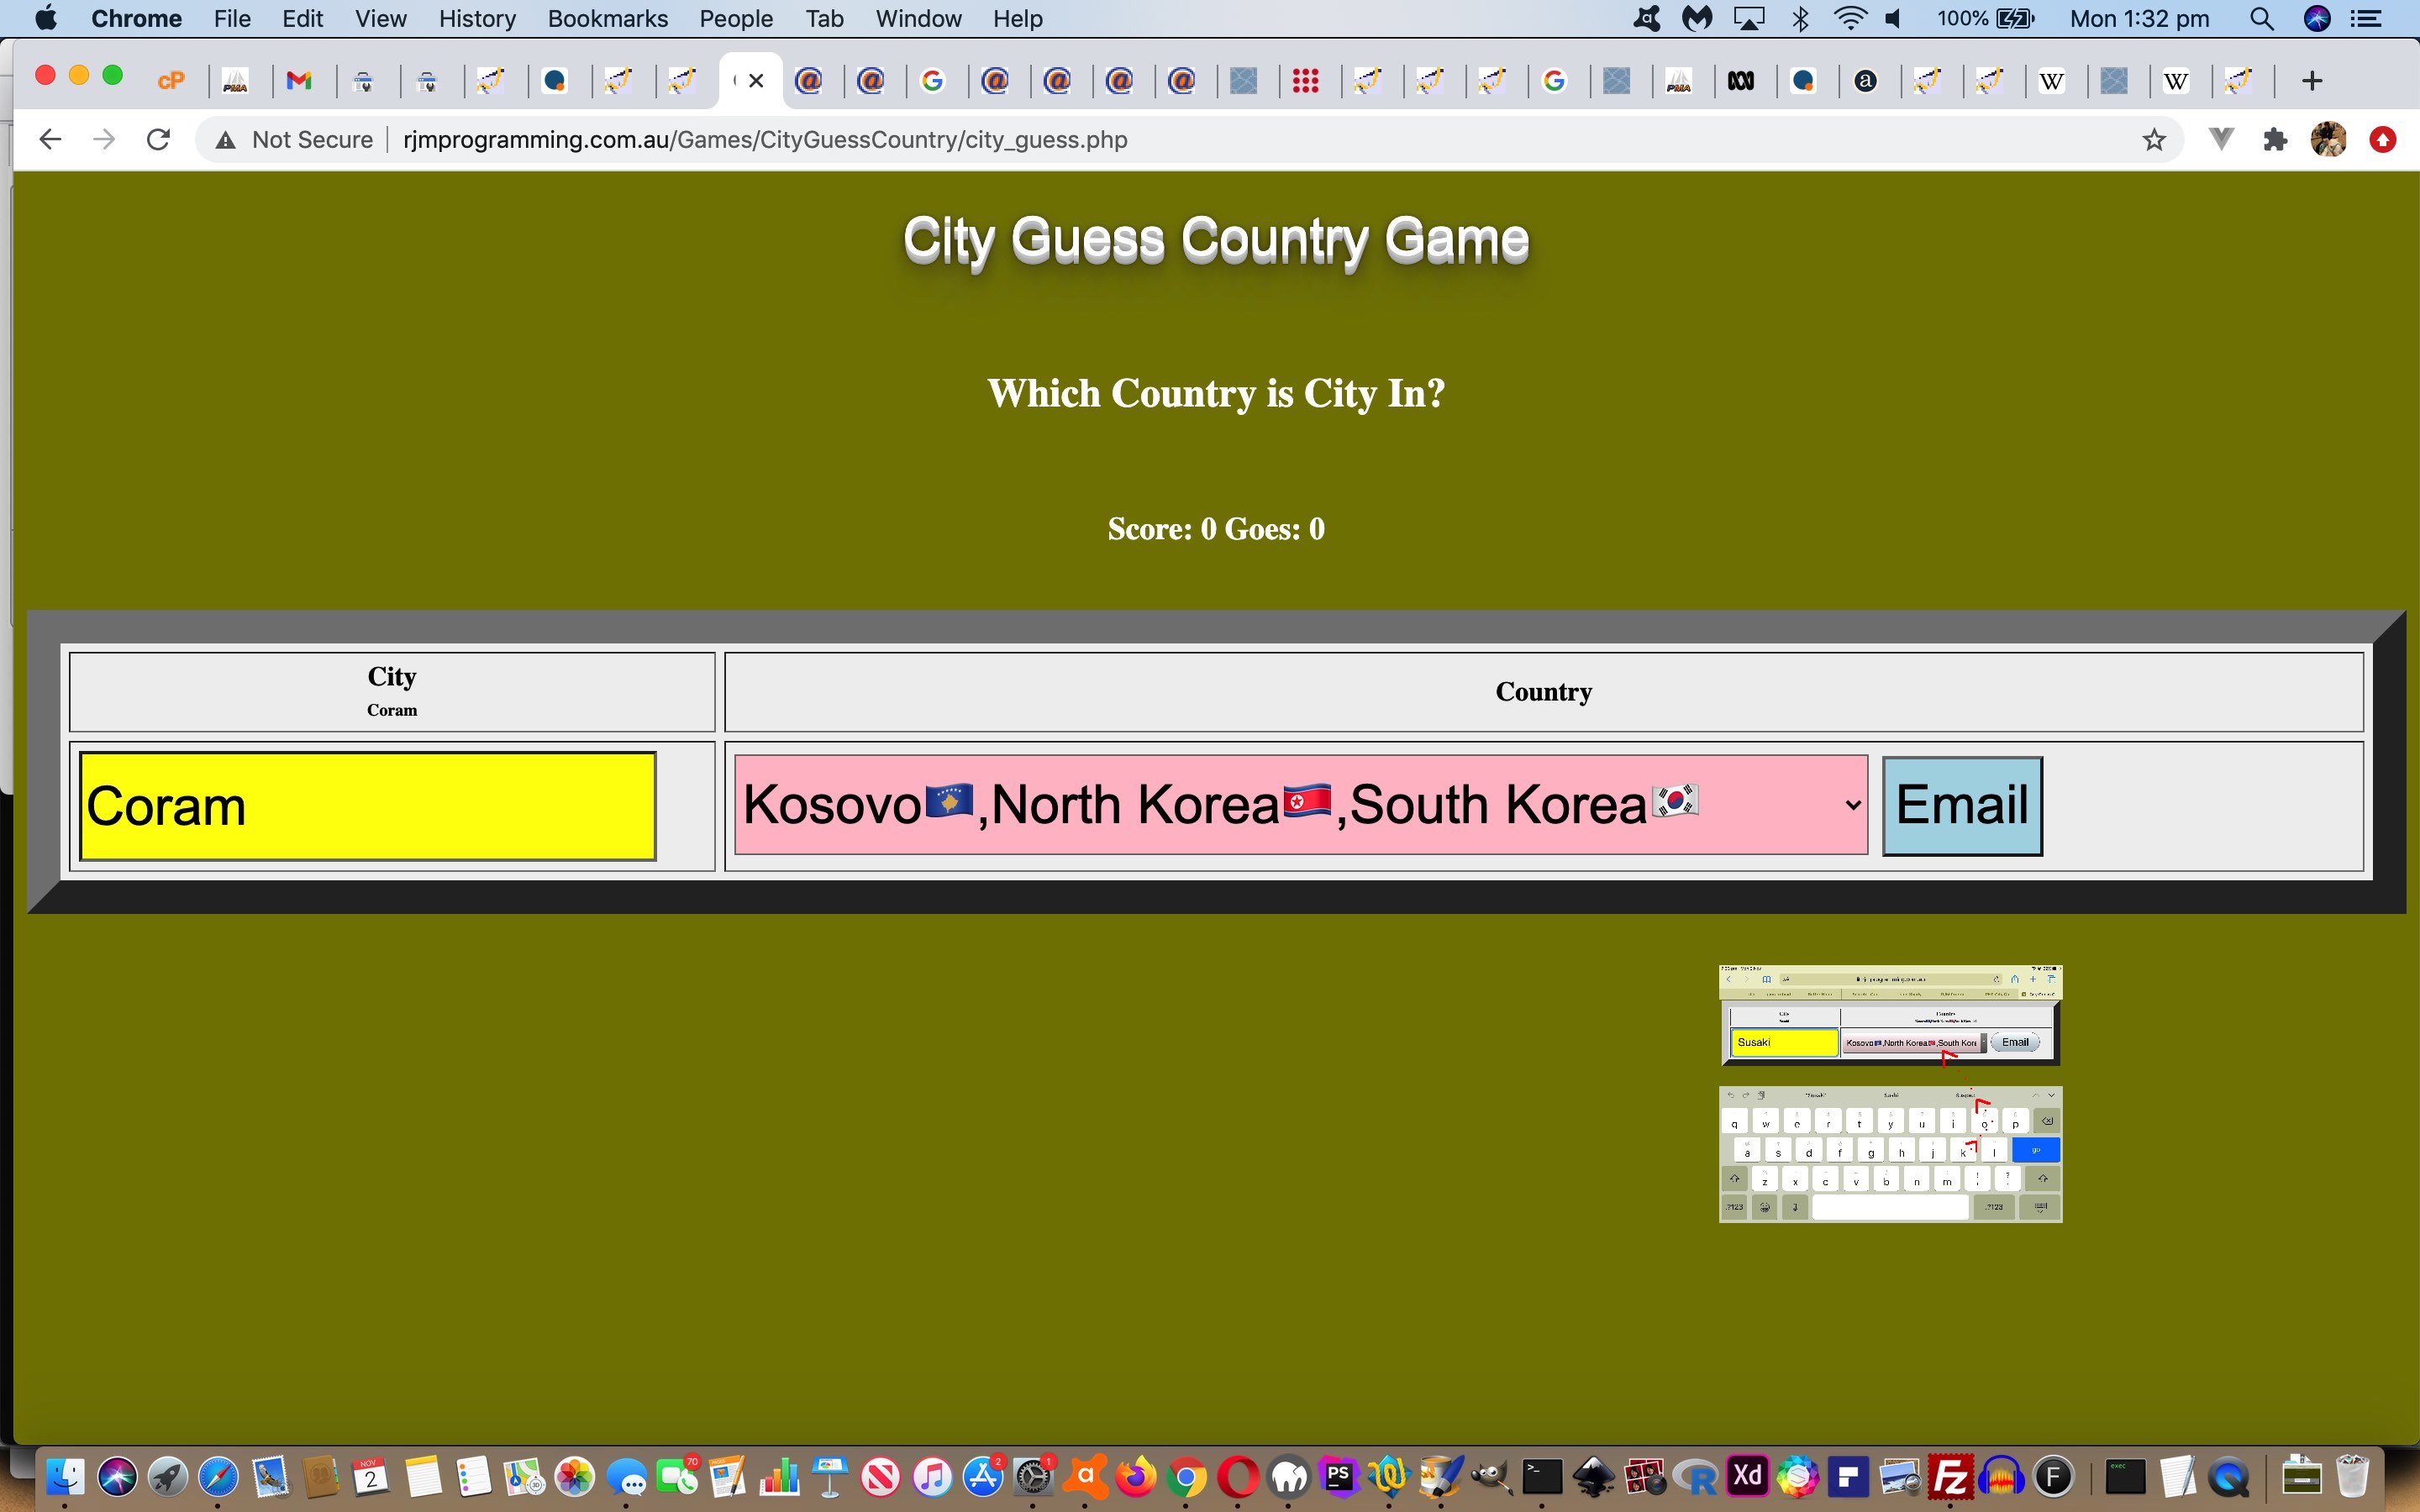Open the History menu
2420x1512 pixels.
point(477,19)
